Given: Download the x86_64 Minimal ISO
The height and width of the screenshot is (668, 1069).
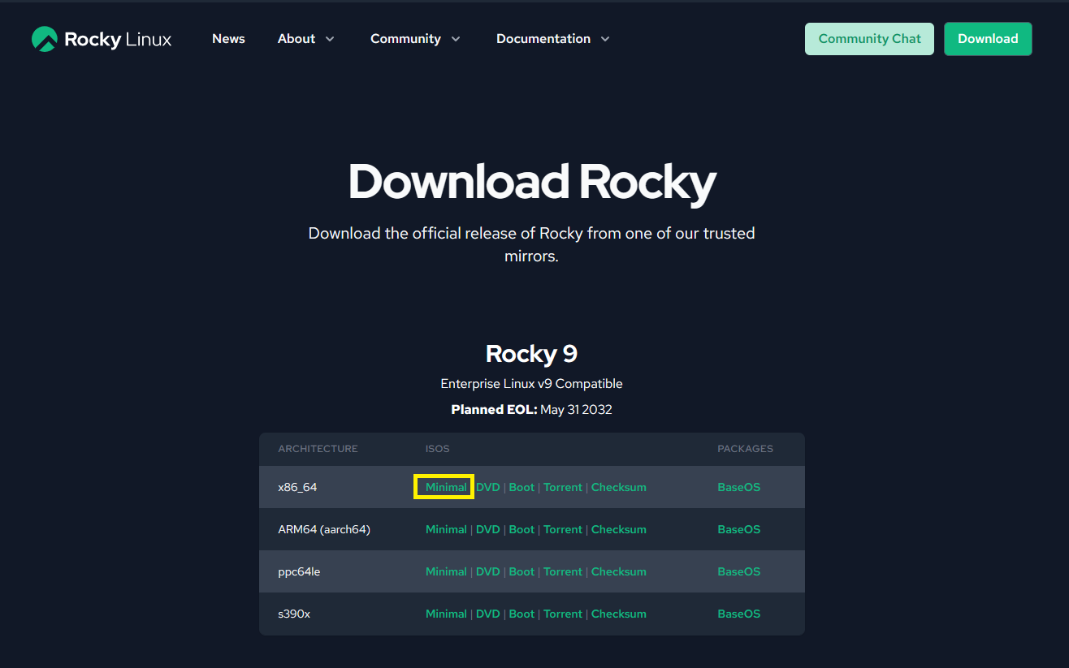Looking at the screenshot, I should coord(446,487).
